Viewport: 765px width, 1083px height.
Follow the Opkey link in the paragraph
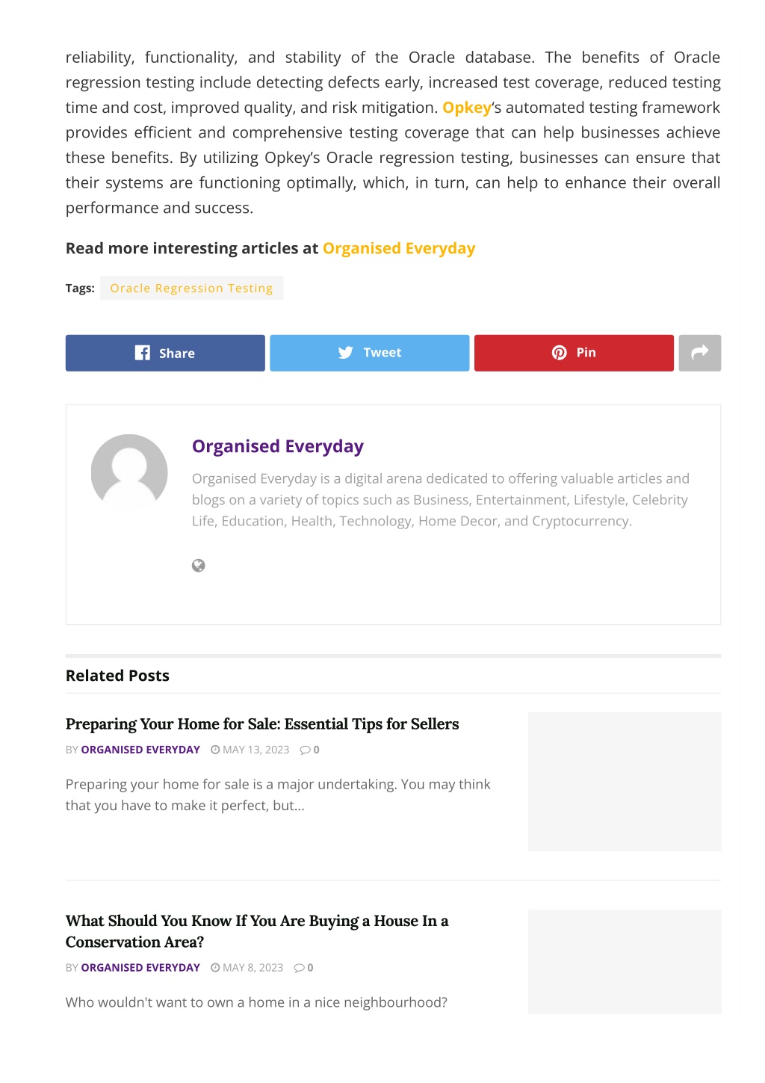point(467,108)
